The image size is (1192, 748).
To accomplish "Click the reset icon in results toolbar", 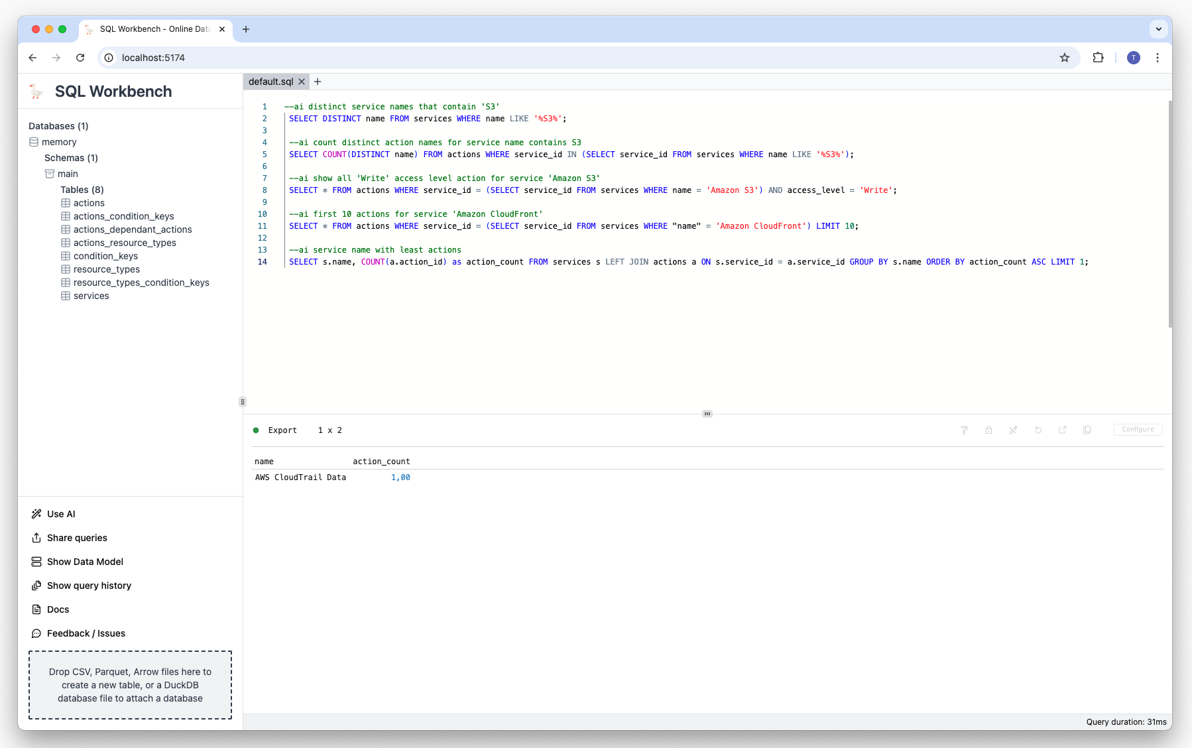I will click(1038, 430).
